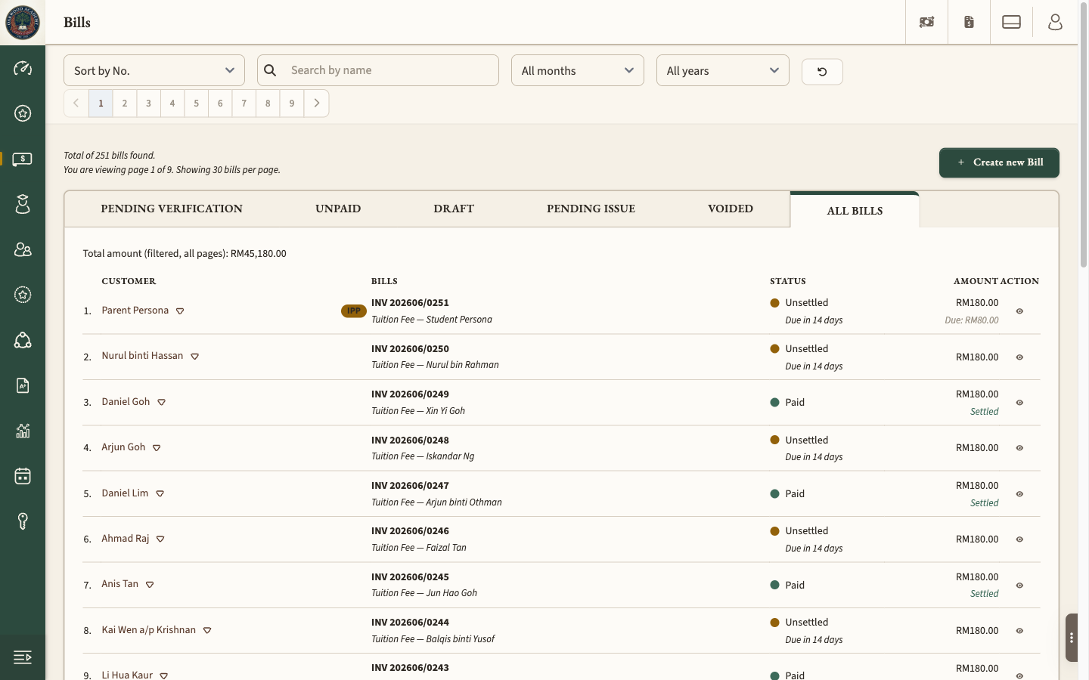Screen dimensions: 1089x680
Task: Select the All Bills tab
Action: coord(855,211)
